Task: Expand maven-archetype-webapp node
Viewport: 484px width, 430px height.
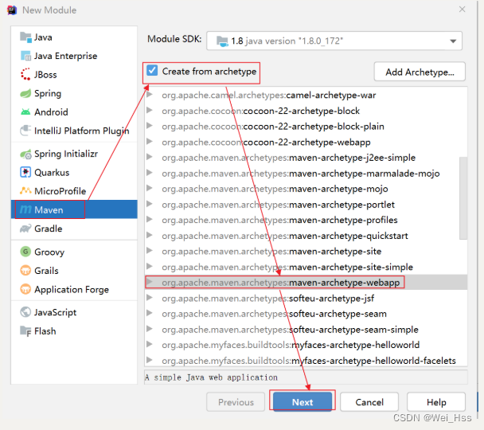Action: [150, 282]
